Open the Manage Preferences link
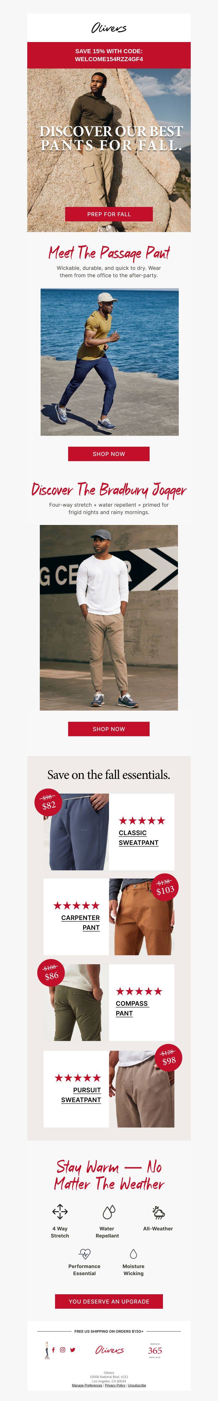This screenshot has height=1401, width=218. [87, 1385]
